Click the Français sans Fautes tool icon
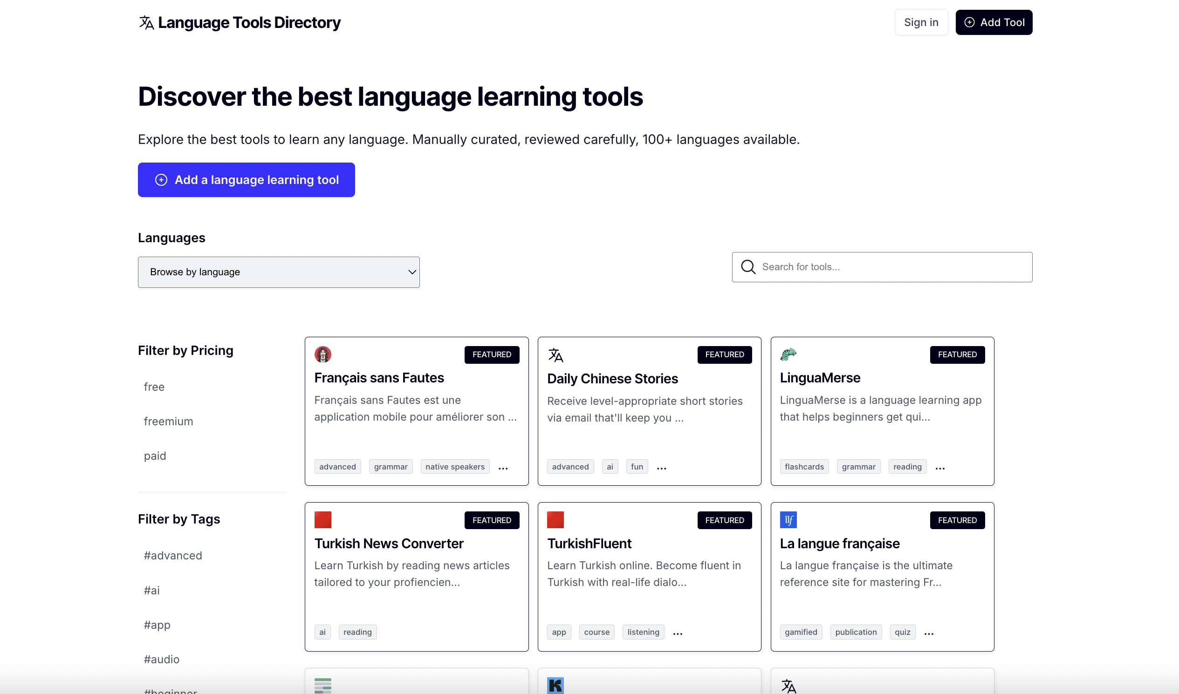 click(x=323, y=354)
